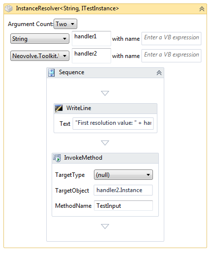
Task: Open the Argument Count dropdown showing Two
Action: tap(65, 24)
